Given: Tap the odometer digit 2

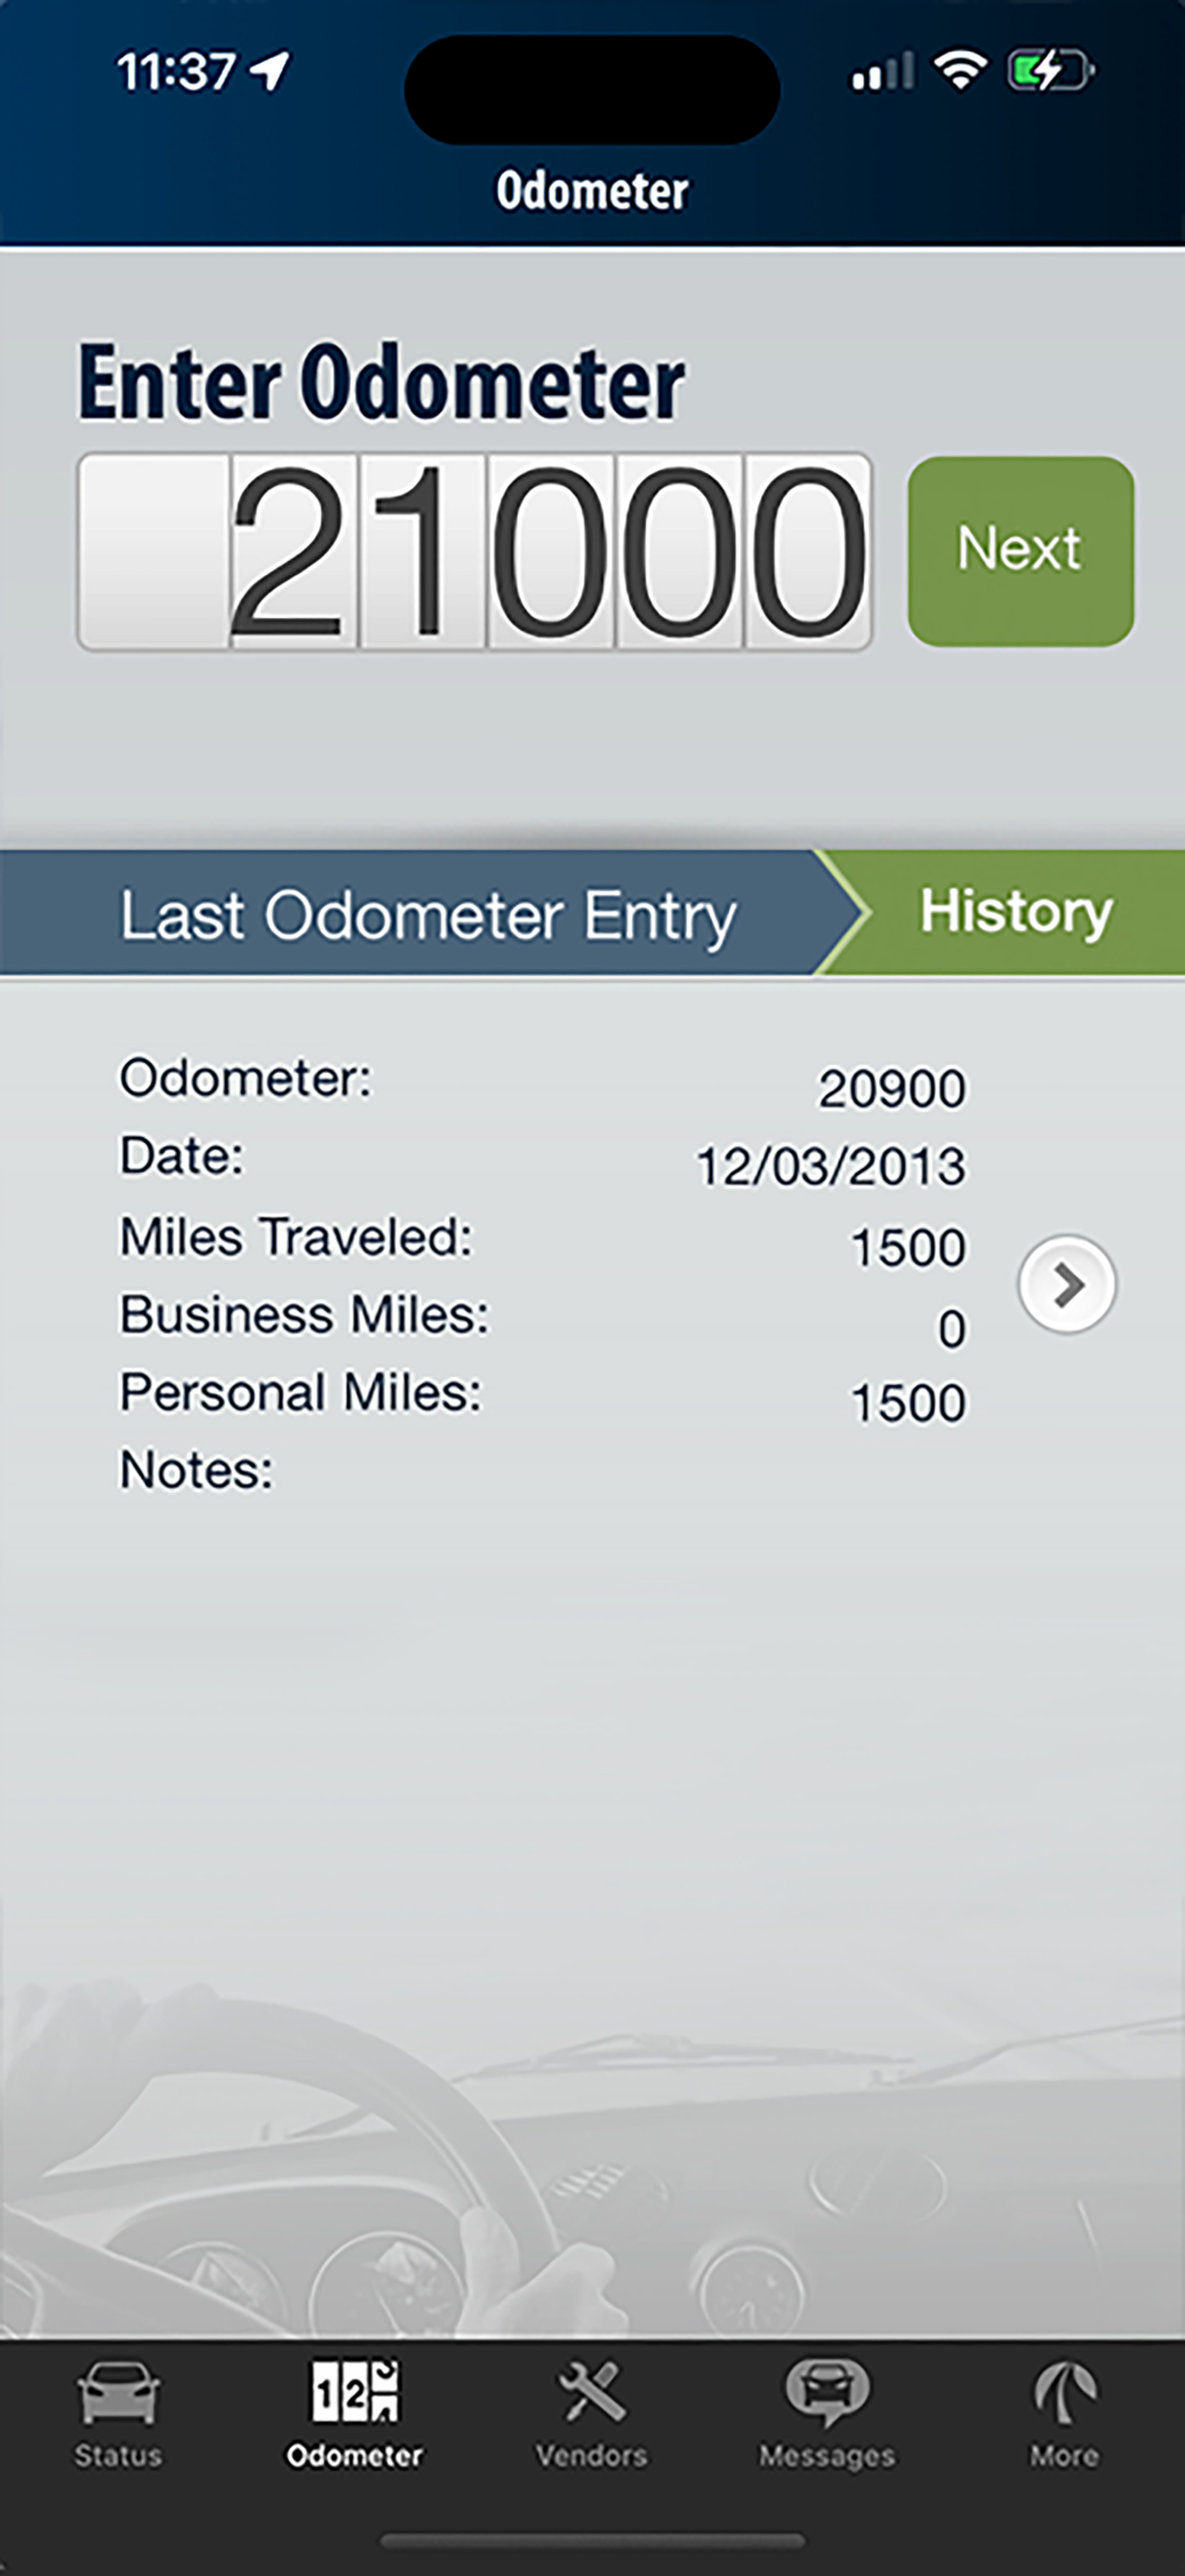Looking at the screenshot, I should click(293, 551).
